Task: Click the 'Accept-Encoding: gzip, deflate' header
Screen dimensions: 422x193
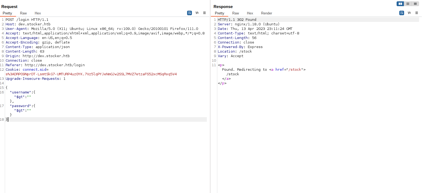Action: click(x=38, y=42)
